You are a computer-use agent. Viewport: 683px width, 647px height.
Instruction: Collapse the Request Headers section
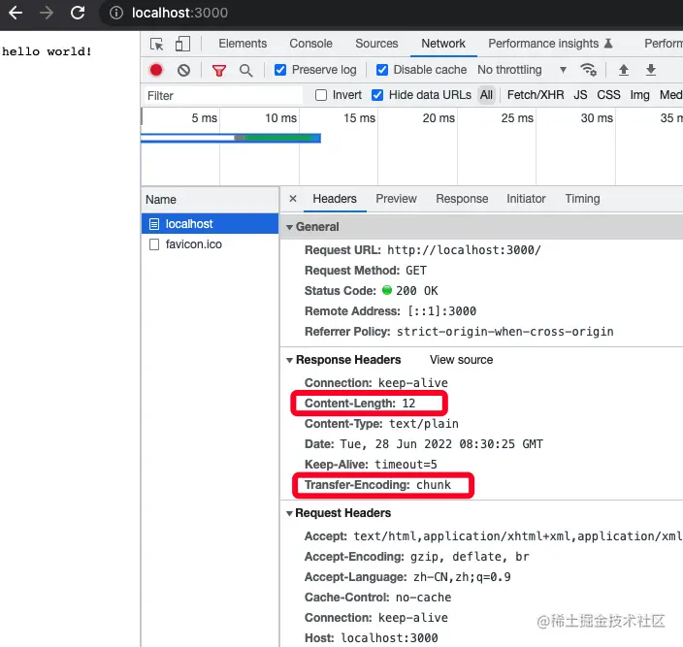[x=289, y=513]
